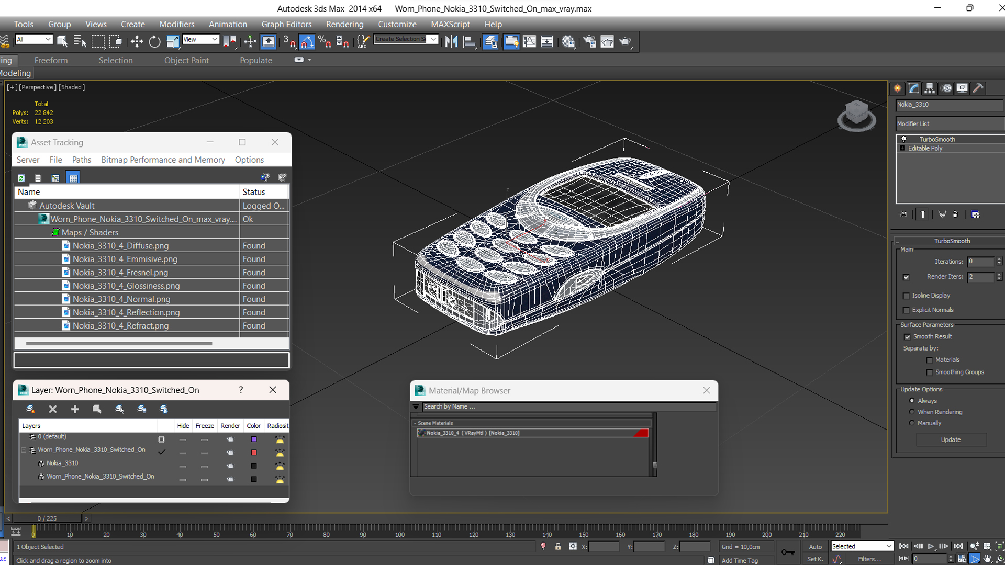Open the MAXScript menu

pos(450,24)
